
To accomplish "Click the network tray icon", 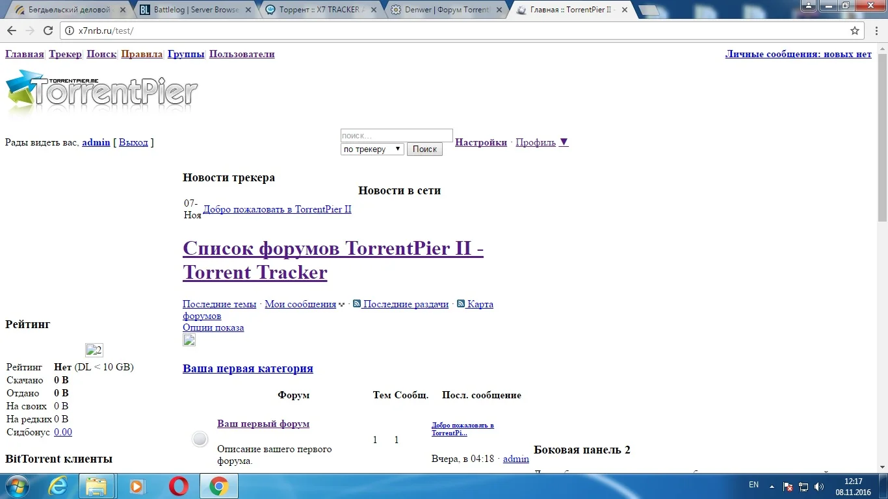I will click(x=803, y=486).
